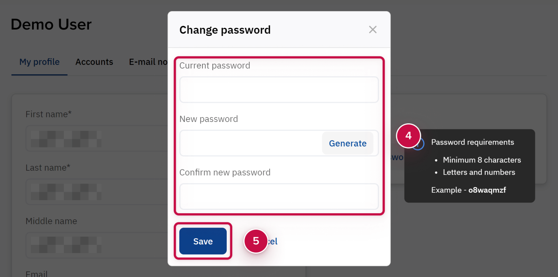
Task: Close the Change password dialog
Action: pos(372,30)
